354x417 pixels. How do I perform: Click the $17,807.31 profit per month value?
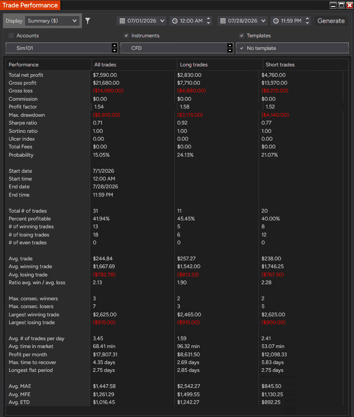tap(105, 355)
